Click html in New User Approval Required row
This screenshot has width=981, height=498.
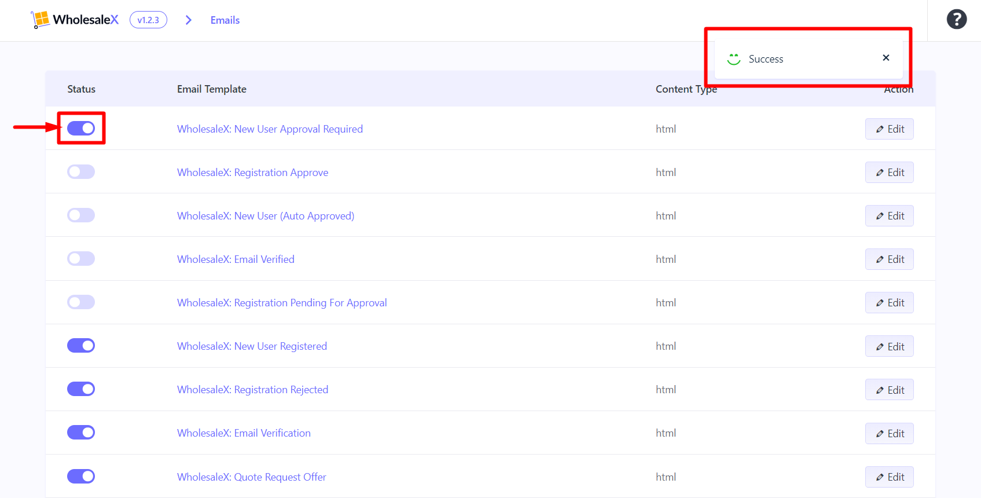tap(666, 129)
